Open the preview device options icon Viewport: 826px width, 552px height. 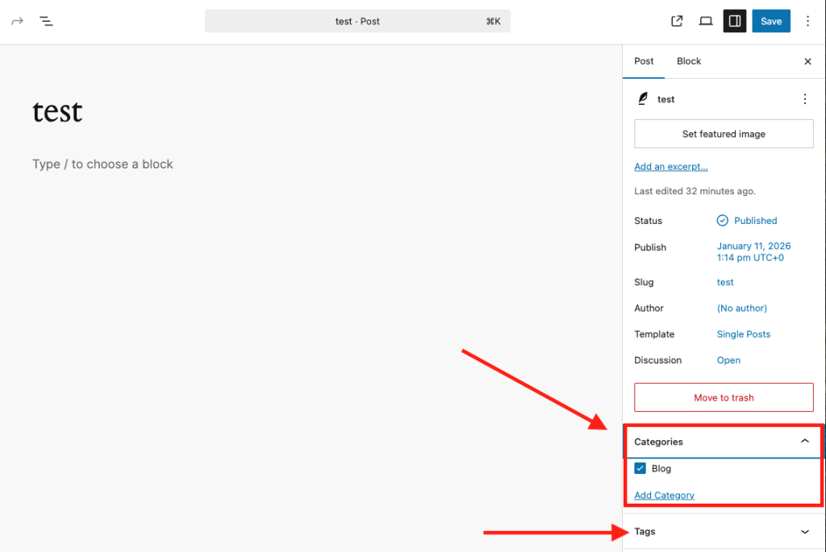(x=706, y=21)
